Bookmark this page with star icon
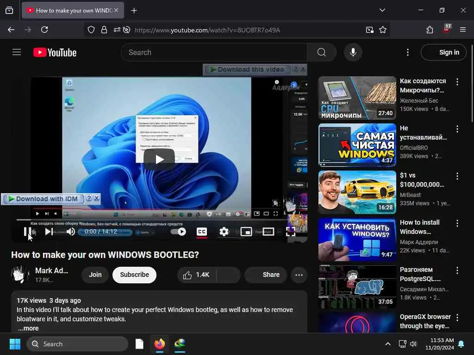Image resolution: width=474 pixels, height=355 pixels. (x=383, y=30)
